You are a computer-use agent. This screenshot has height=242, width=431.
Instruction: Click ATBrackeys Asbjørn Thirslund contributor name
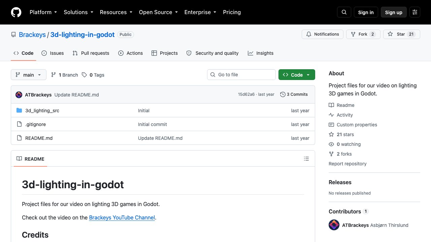[x=375, y=225]
